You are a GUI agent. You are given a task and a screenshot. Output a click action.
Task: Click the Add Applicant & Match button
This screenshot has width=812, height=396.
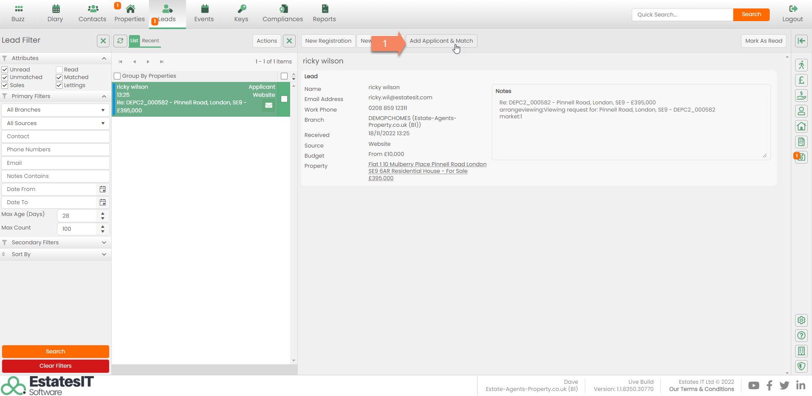(441, 41)
